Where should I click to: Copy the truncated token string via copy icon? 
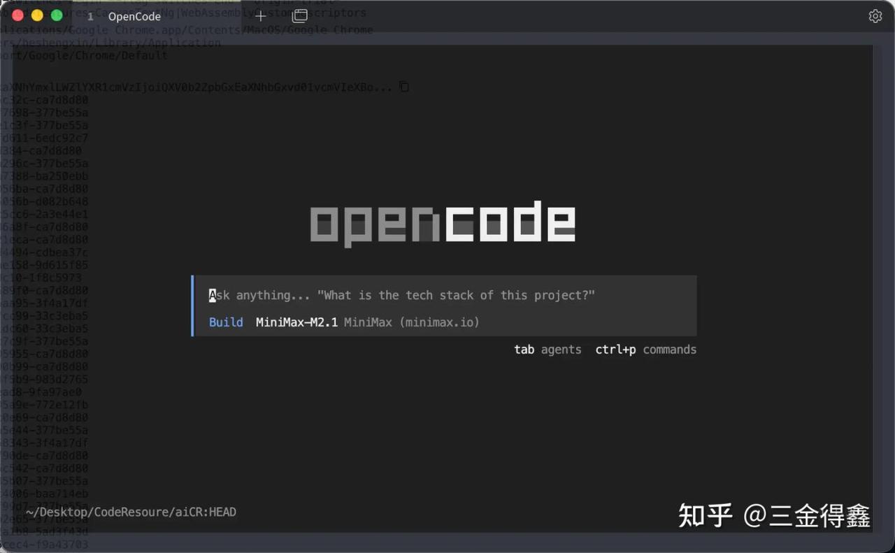coord(403,87)
